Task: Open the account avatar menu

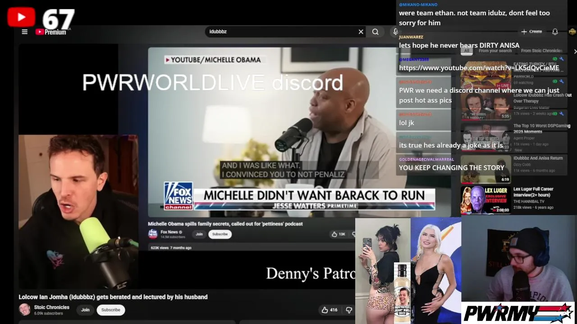Action: [x=572, y=31]
